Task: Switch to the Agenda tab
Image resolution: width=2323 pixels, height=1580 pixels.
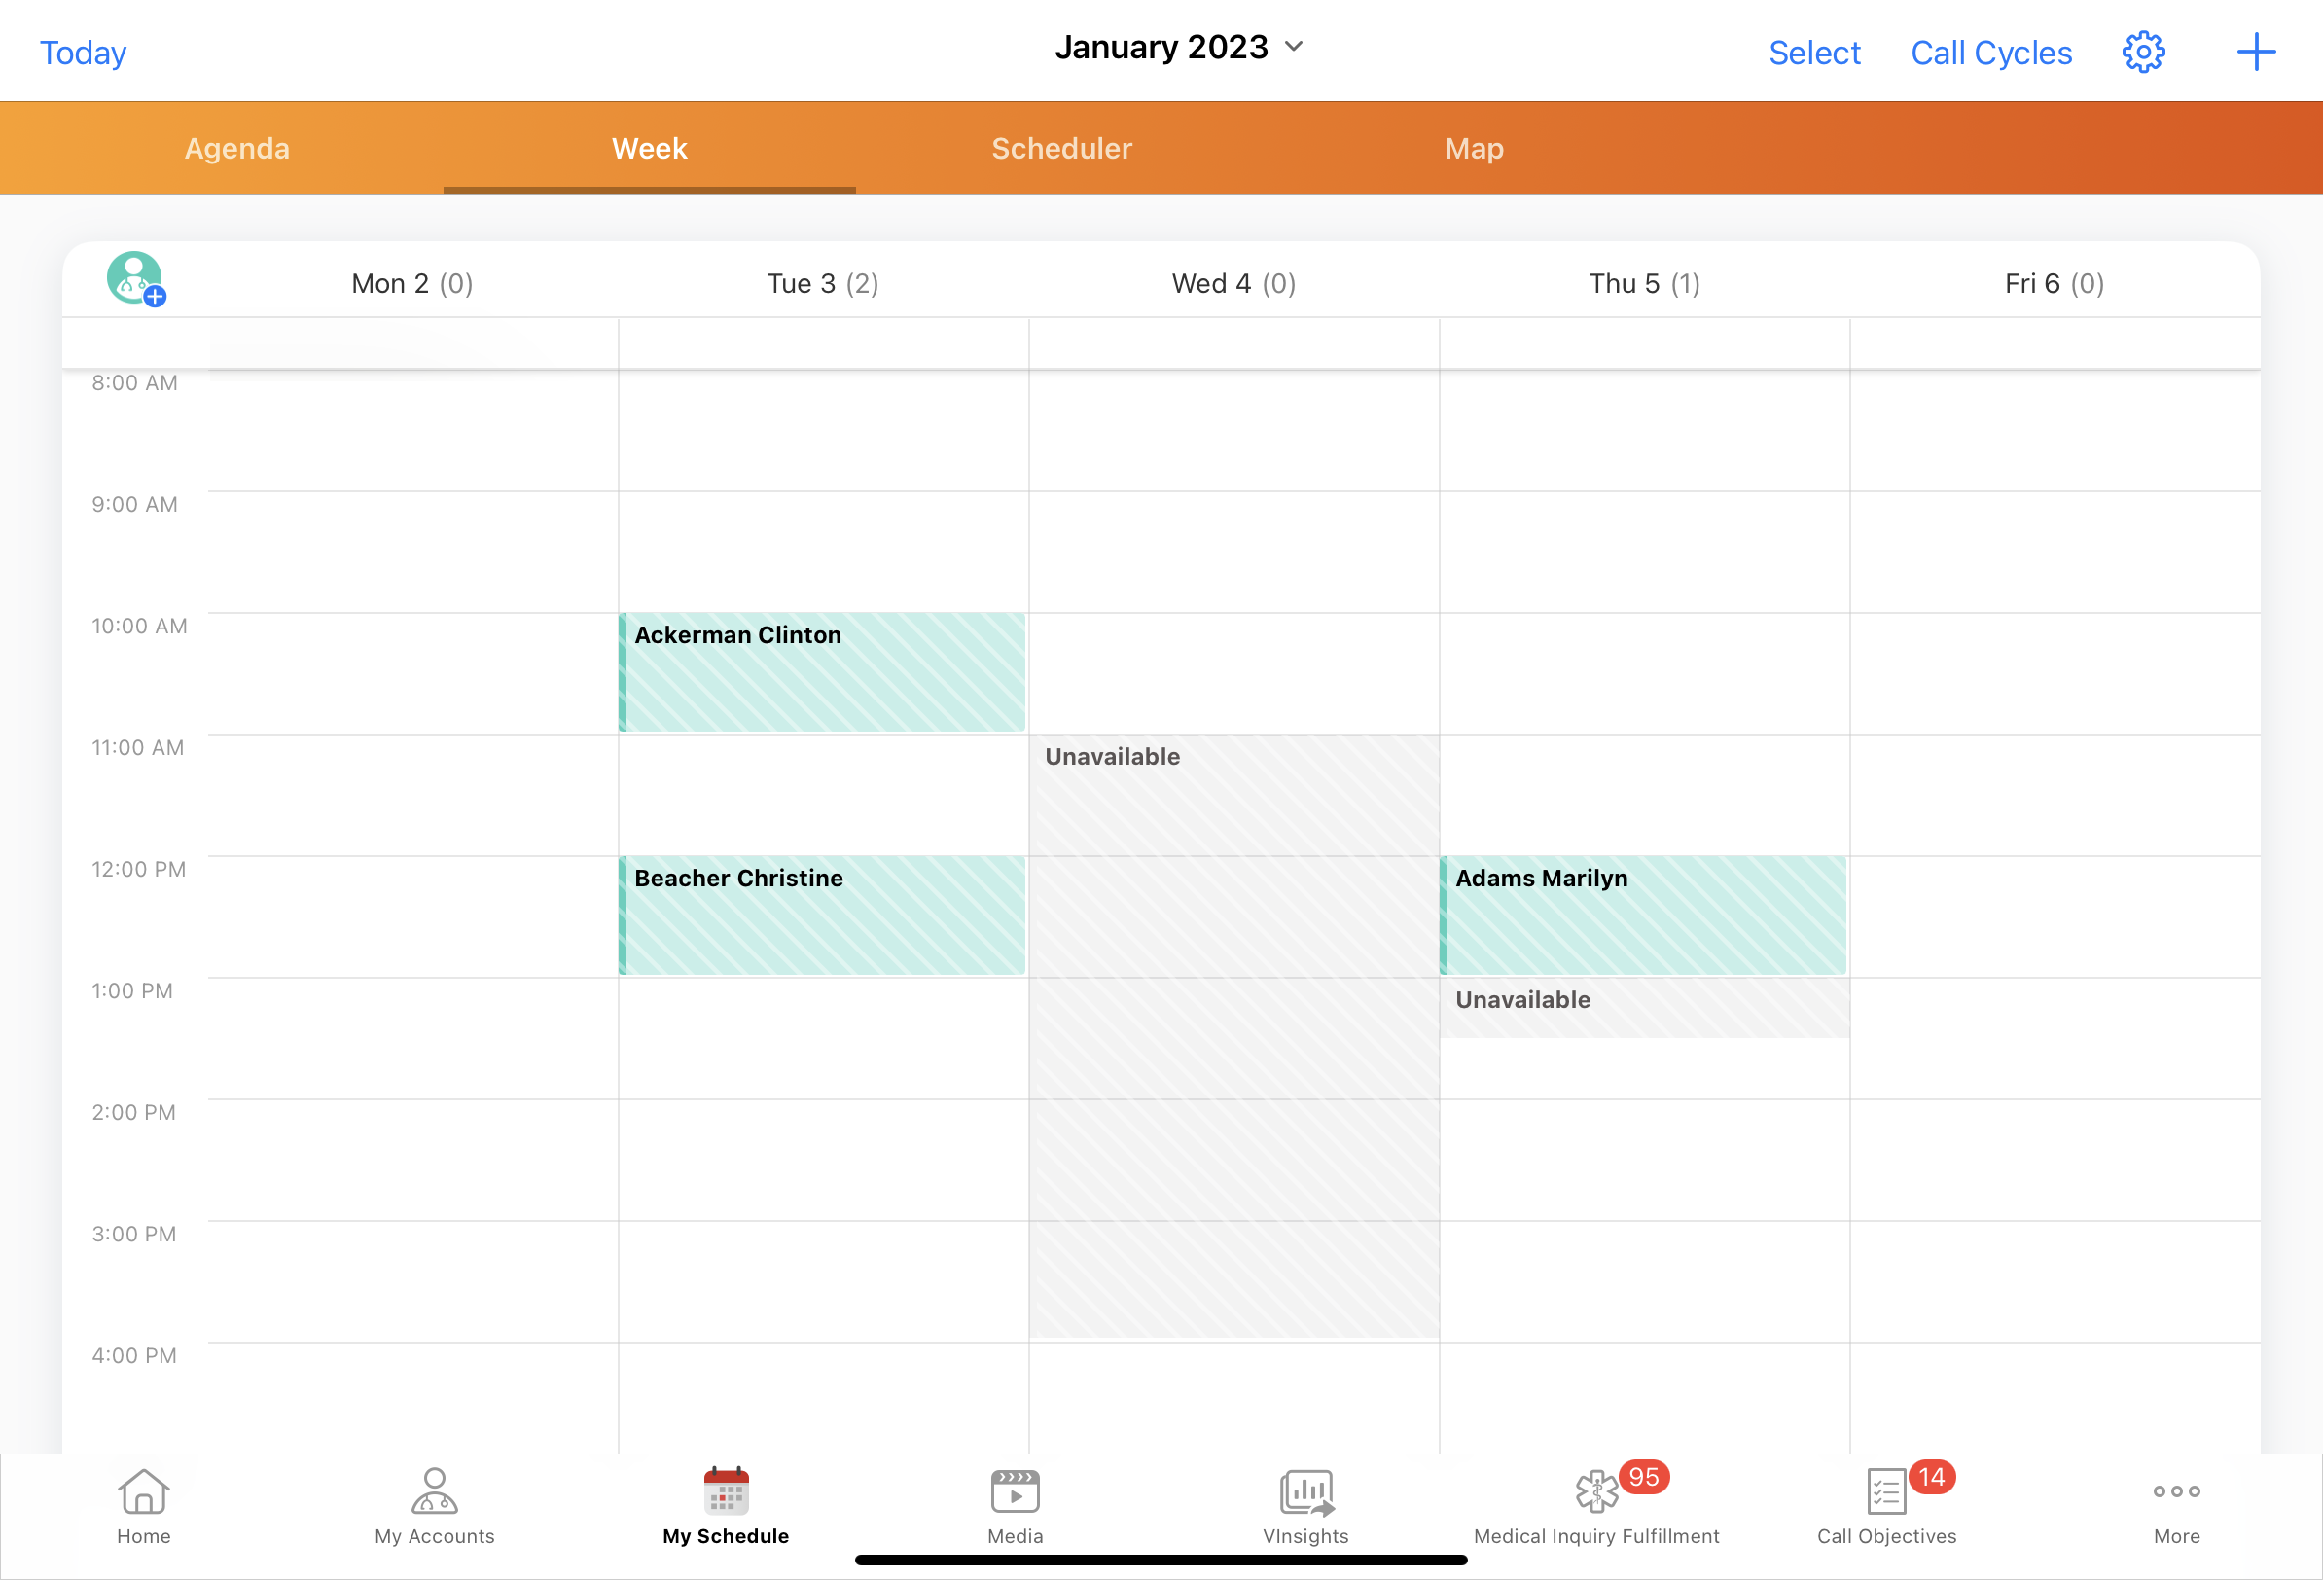Action: click(x=237, y=148)
